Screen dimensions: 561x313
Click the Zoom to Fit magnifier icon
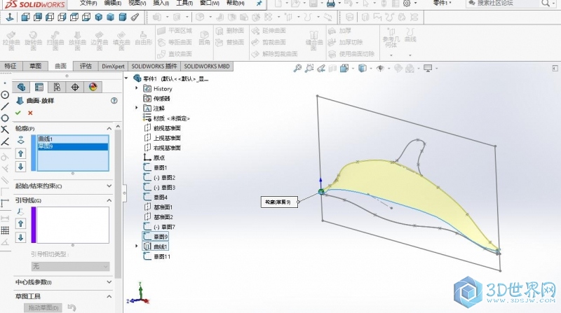click(x=297, y=69)
